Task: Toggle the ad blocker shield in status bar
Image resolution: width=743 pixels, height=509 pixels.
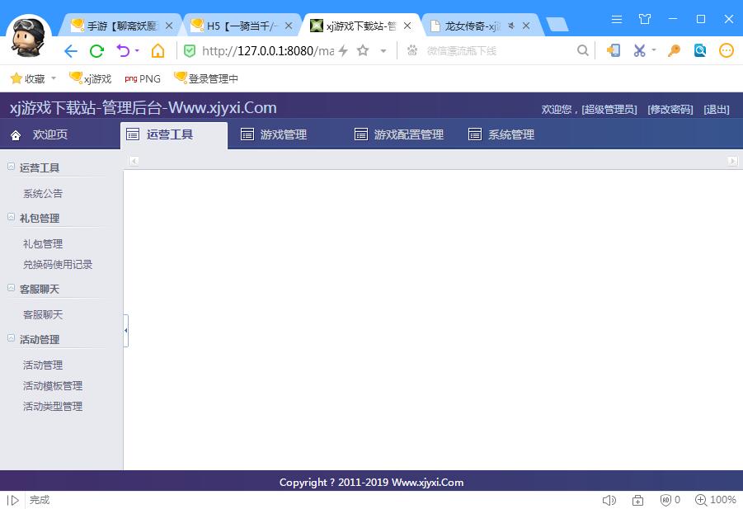Action: (x=666, y=500)
